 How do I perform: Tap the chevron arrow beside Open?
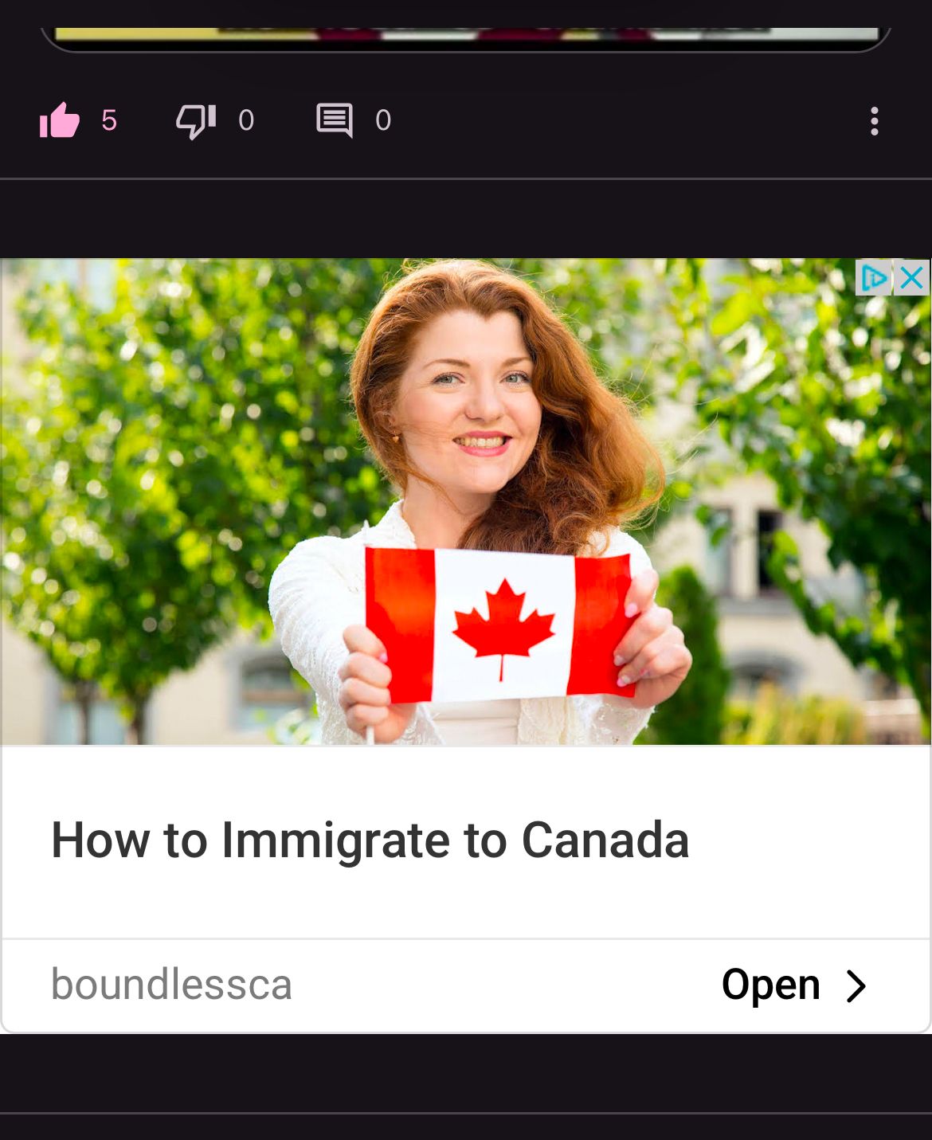[x=856, y=985]
